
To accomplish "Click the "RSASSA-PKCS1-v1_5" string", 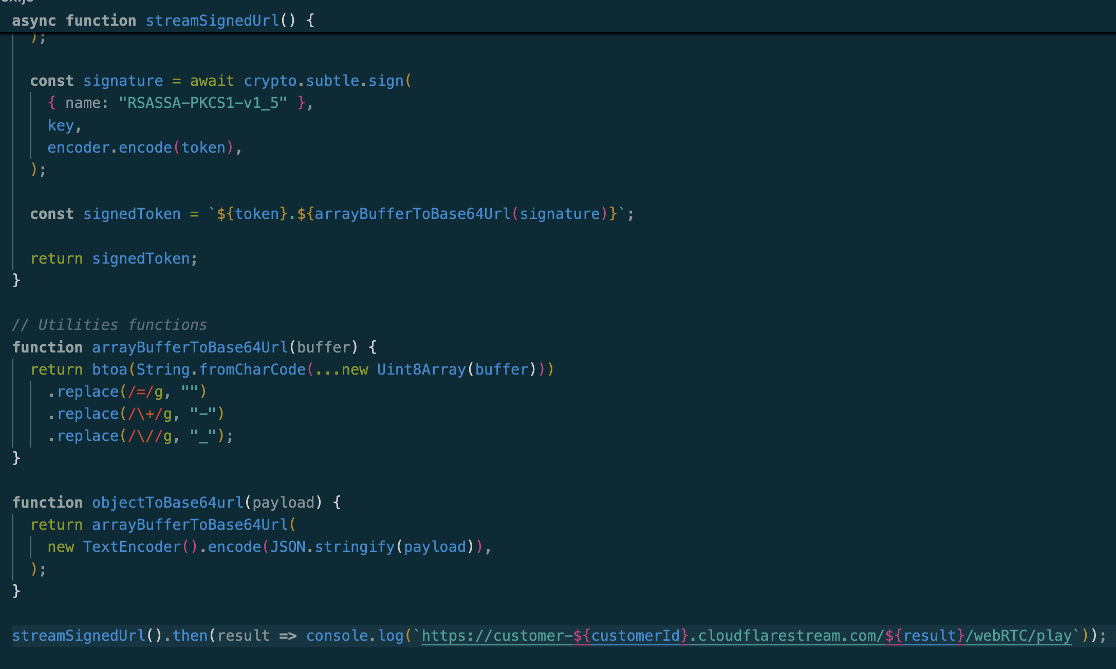I will click(202, 103).
